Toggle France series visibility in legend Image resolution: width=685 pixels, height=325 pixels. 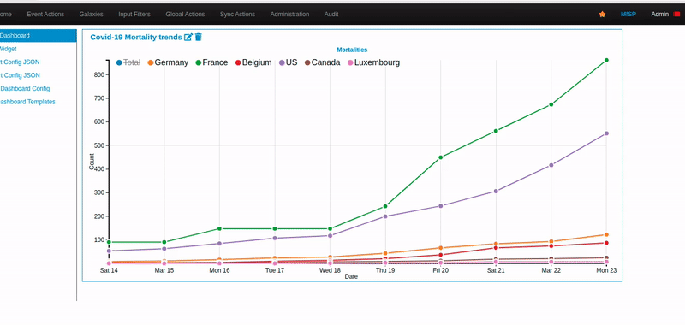coord(211,62)
